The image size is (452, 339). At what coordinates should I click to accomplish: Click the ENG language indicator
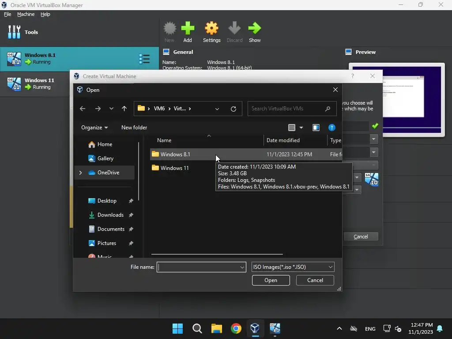coord(370,329)
